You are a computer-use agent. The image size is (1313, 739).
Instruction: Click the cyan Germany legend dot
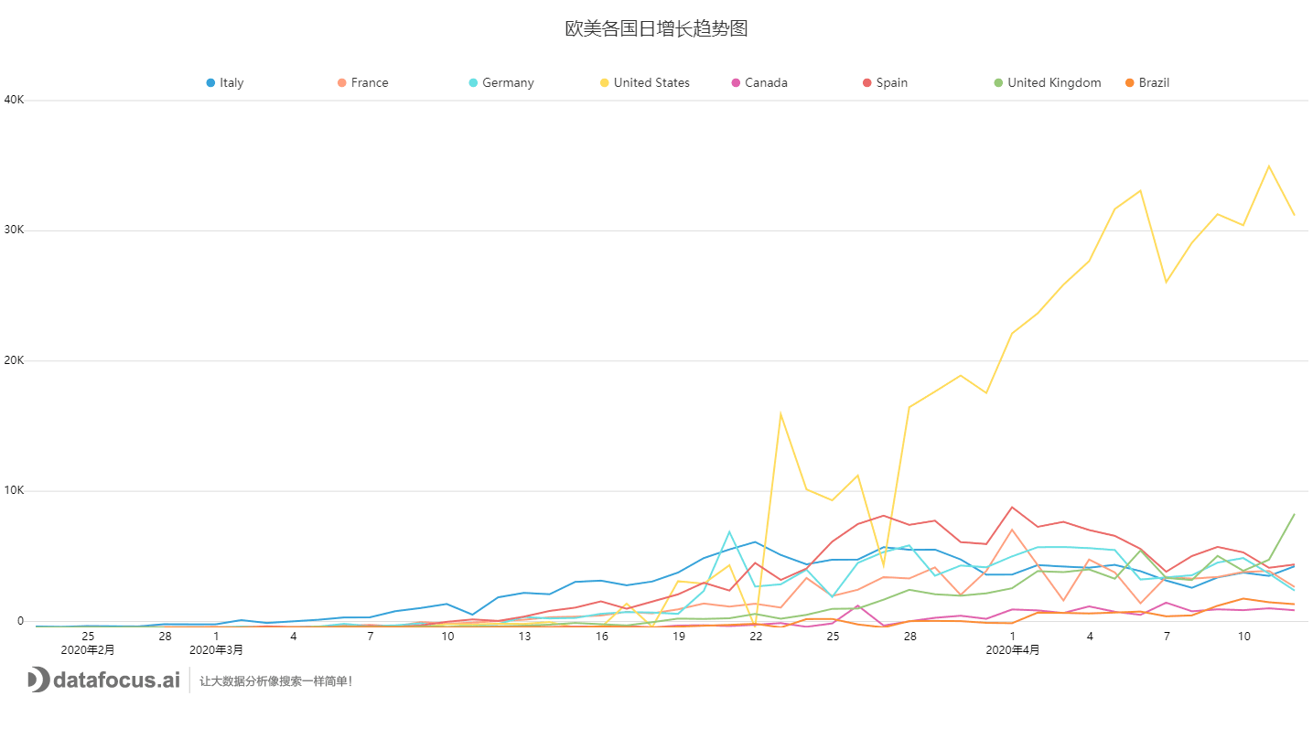click(x=473, y=83)
